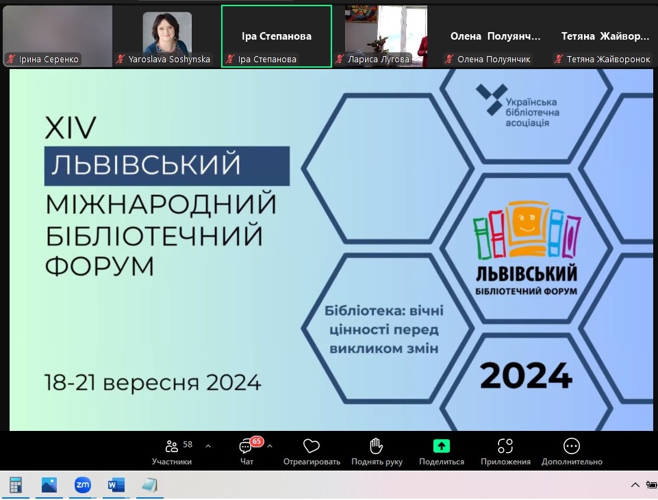658x500 pixels.
Task: Toggle the mute icon on Тетяна Жайворонок's tile
Action: [559, 59]
